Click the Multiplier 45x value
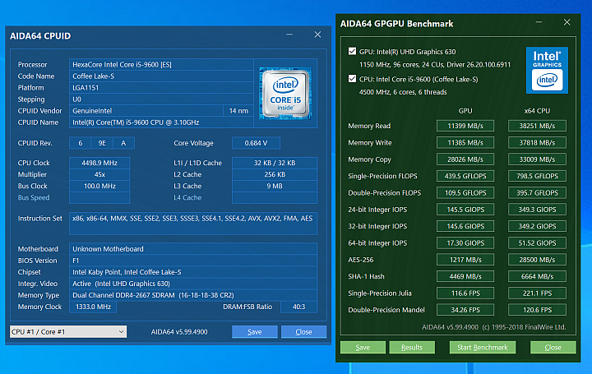592x374 pixels. coord(99,175)
